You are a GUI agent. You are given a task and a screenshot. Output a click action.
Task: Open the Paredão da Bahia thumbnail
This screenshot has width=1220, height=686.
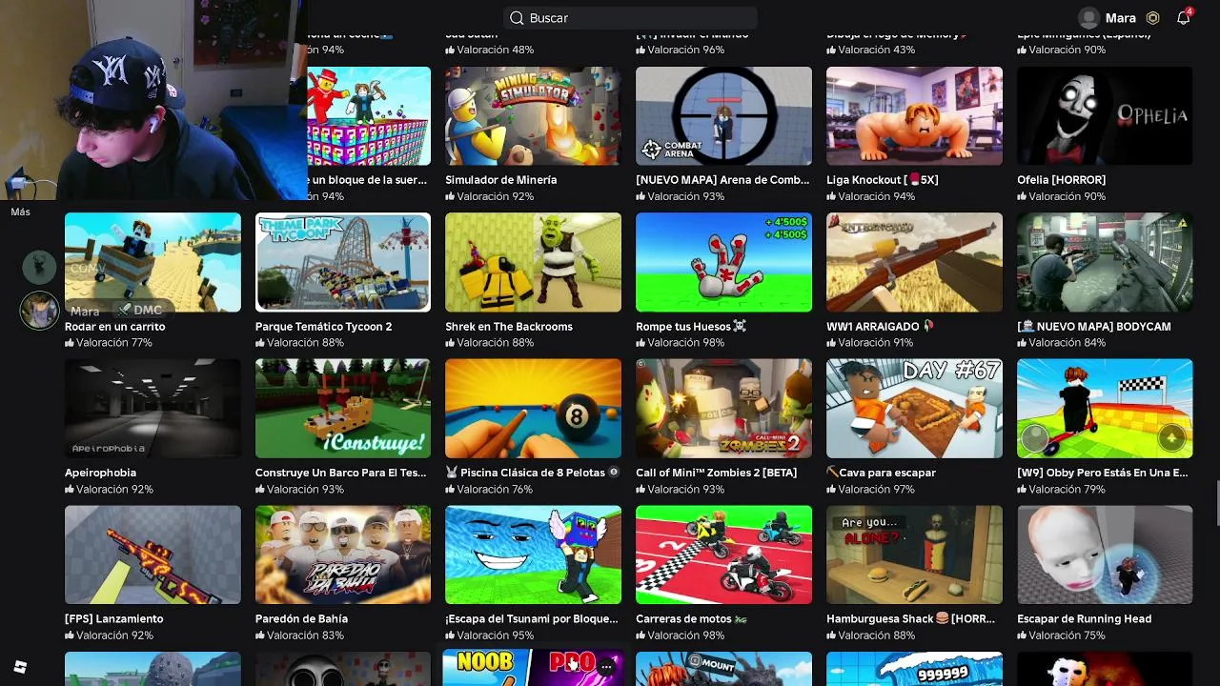(x=343, y=555)
